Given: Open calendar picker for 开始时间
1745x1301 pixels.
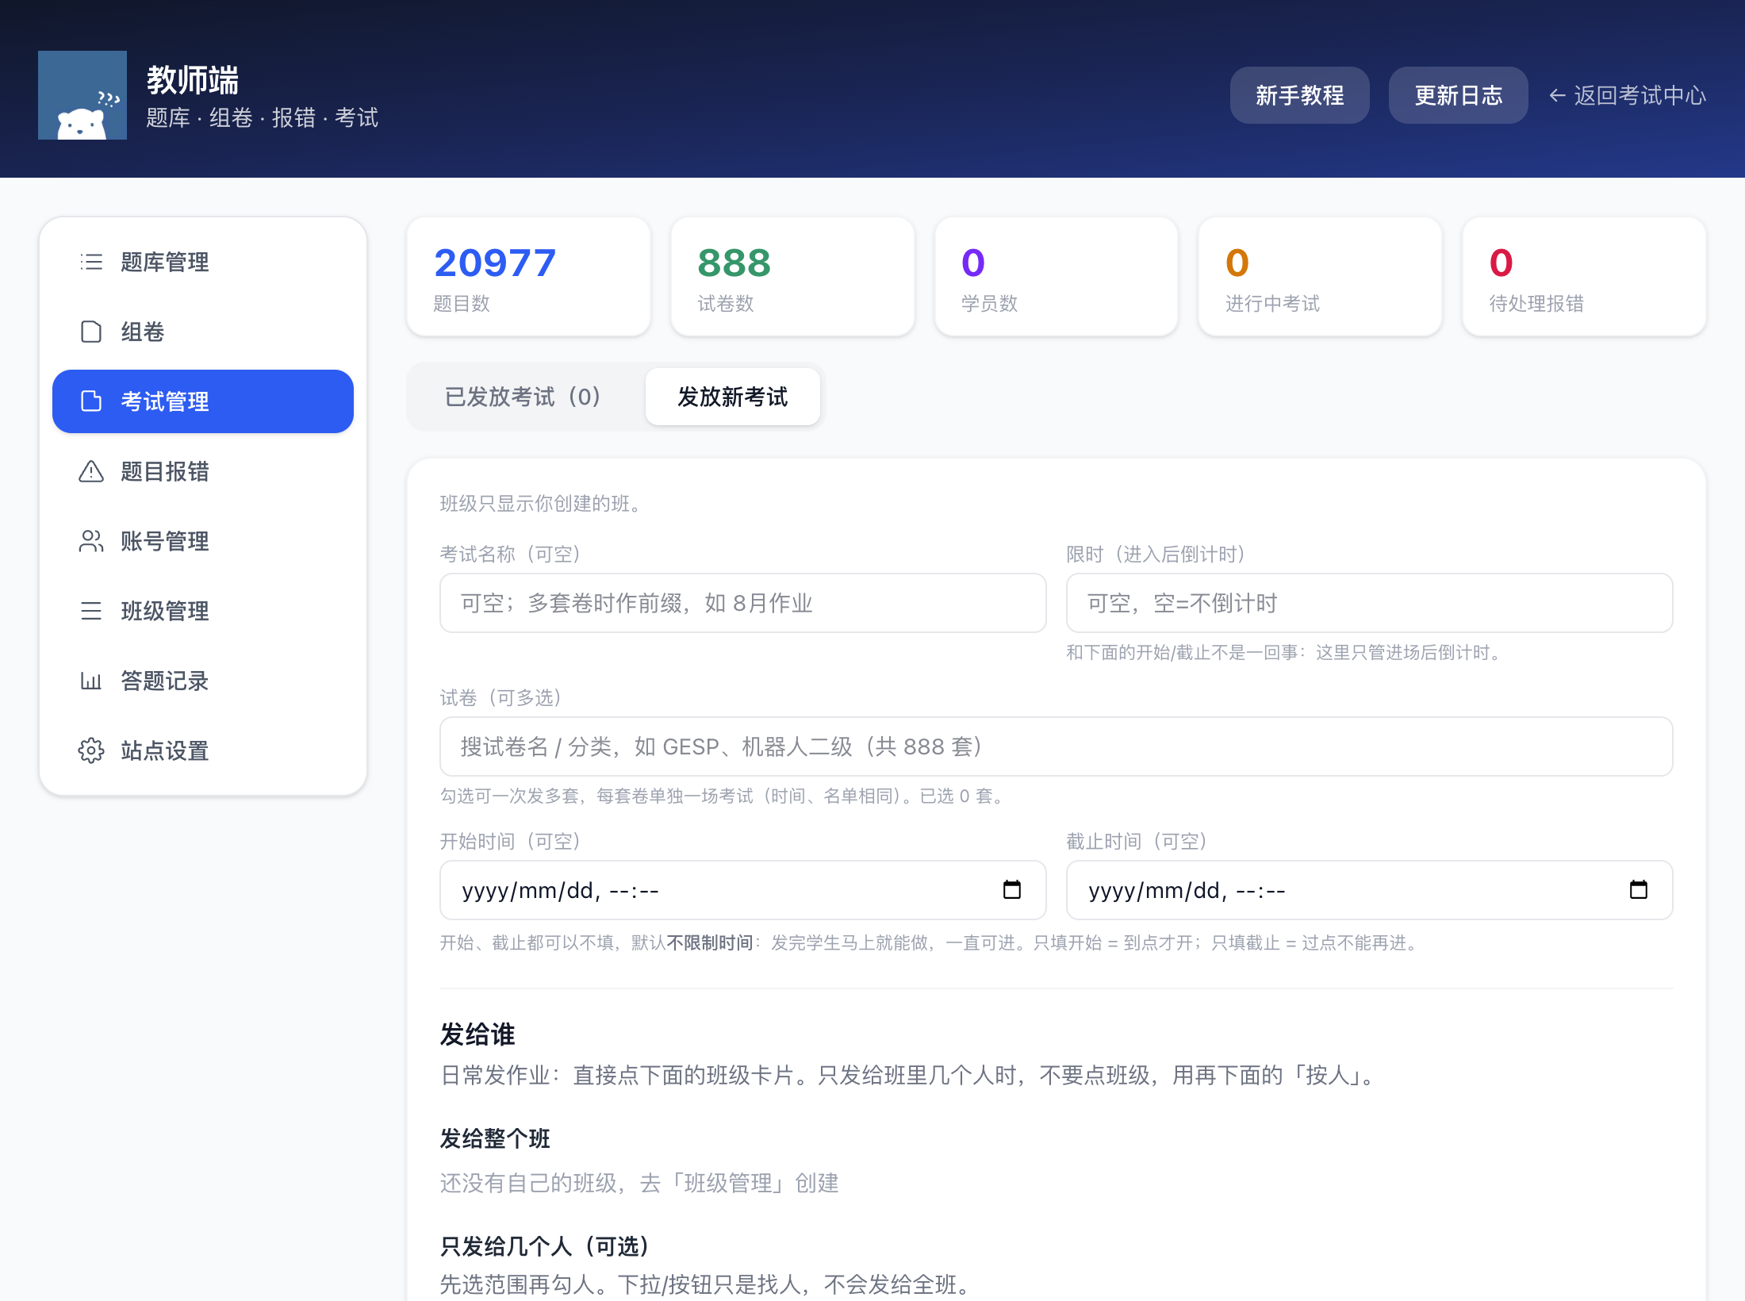Looking at the screenshot, I should (1012, 890).
